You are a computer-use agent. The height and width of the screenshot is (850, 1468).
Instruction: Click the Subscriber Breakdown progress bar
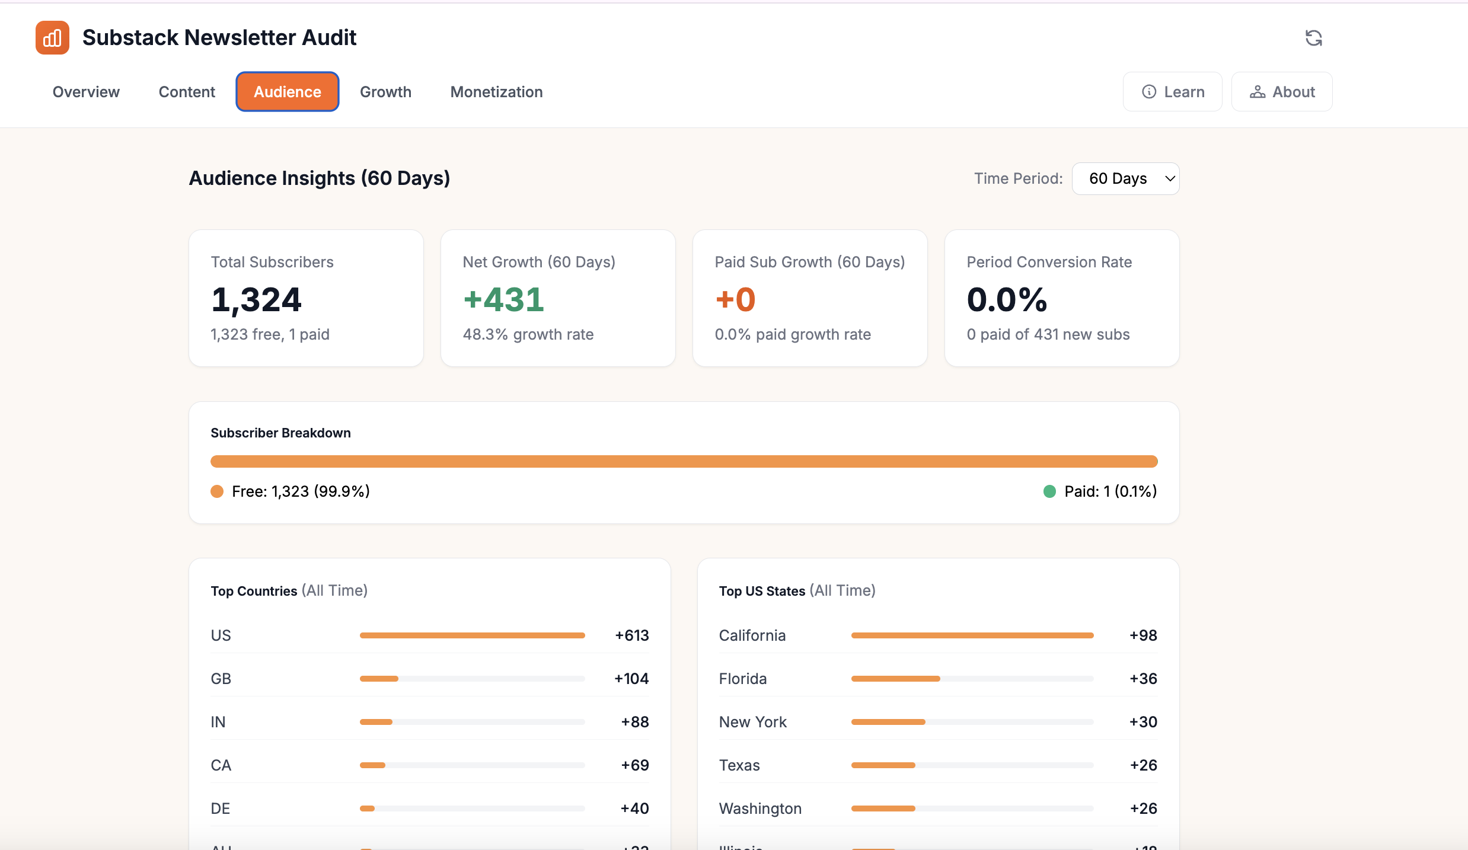click(x=684, y=461)
